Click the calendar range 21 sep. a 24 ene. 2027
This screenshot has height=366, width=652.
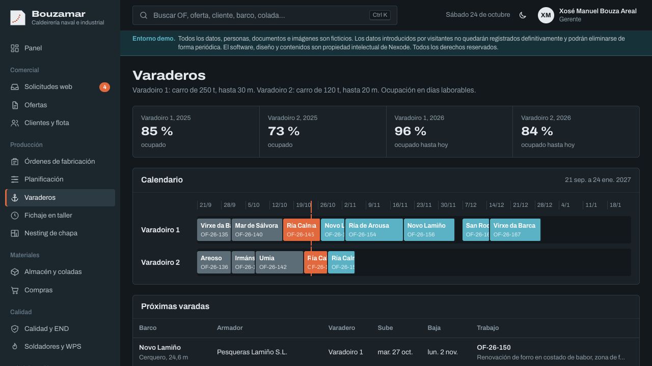(x=598, y=180)
